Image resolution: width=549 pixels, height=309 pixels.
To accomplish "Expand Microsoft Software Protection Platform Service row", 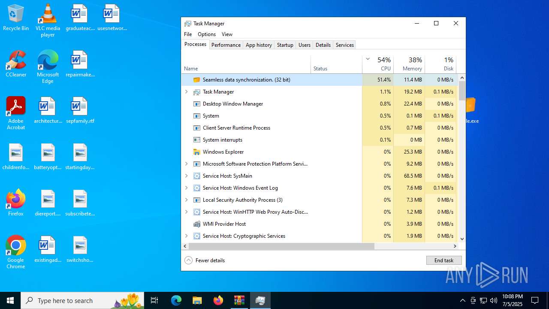I will click(186, 164).
